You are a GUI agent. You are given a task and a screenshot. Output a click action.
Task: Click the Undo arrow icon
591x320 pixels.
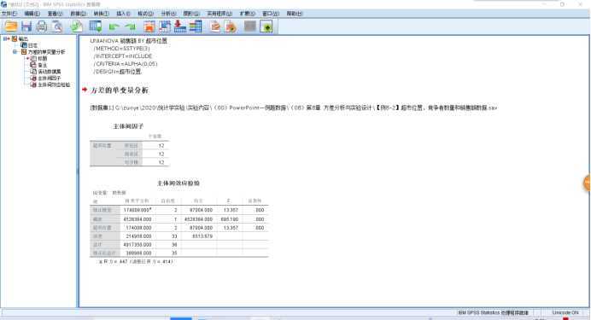pos(114,26)
